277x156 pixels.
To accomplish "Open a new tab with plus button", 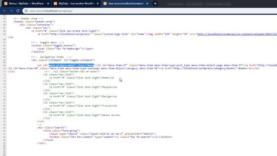I will [155, 3].
